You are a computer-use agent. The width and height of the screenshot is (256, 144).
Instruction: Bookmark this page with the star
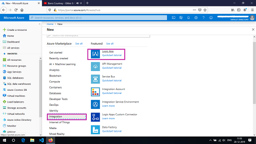click(205, 10)
